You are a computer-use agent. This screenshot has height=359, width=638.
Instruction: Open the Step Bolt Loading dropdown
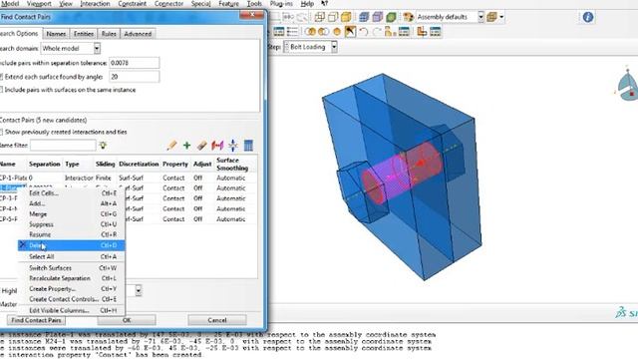334,47
